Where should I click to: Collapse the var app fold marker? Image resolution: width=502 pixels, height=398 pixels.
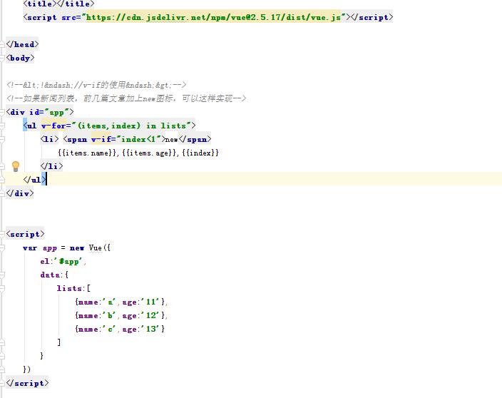click(2, 248)
